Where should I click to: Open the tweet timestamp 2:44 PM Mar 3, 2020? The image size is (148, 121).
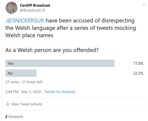click(x=23, y=92)
